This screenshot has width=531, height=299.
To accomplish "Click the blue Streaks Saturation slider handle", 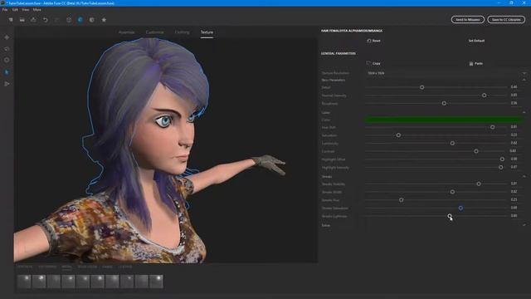I will pos(460,208).
